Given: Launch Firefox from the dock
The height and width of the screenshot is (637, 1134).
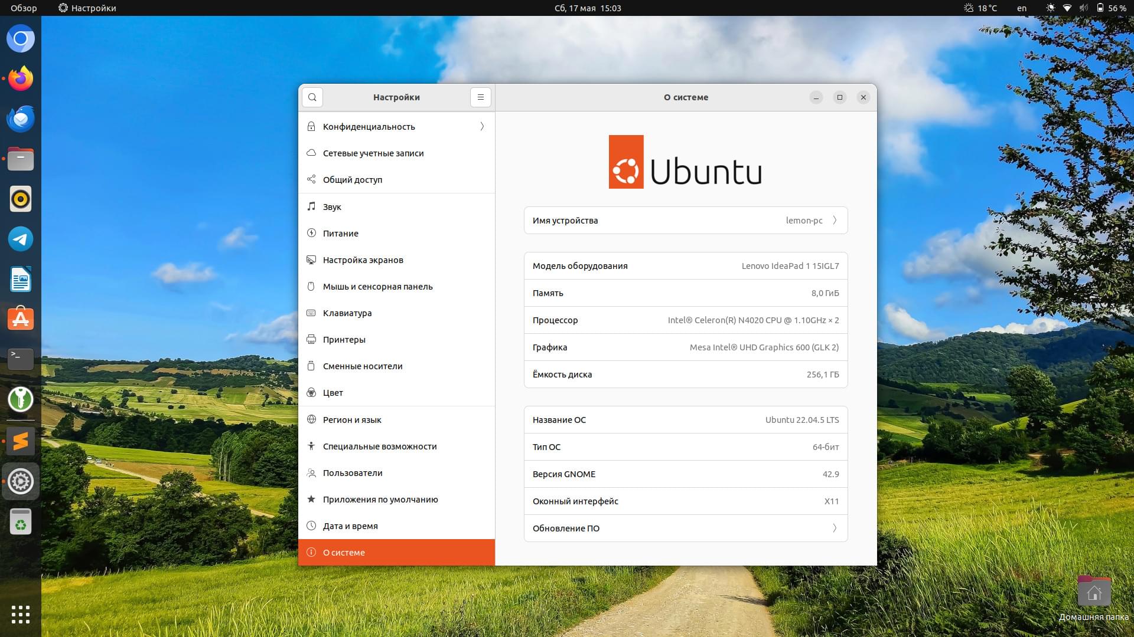Looking at the screenshot, I should 21,78.
